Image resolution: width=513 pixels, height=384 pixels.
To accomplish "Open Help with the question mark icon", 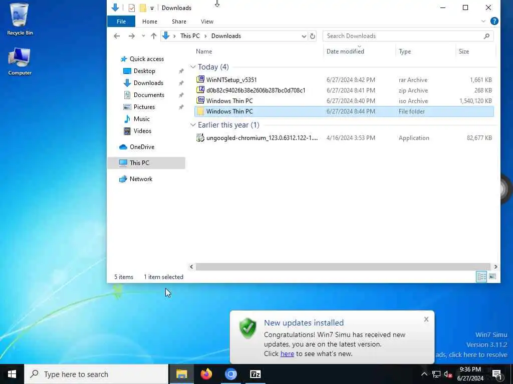I will pyautogui.click(x=494, y=21).
